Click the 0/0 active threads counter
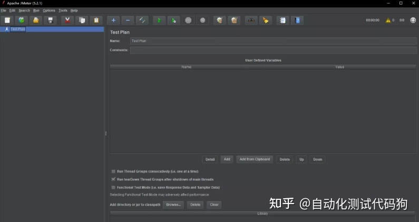419x222 pixels. click(402, 21)
